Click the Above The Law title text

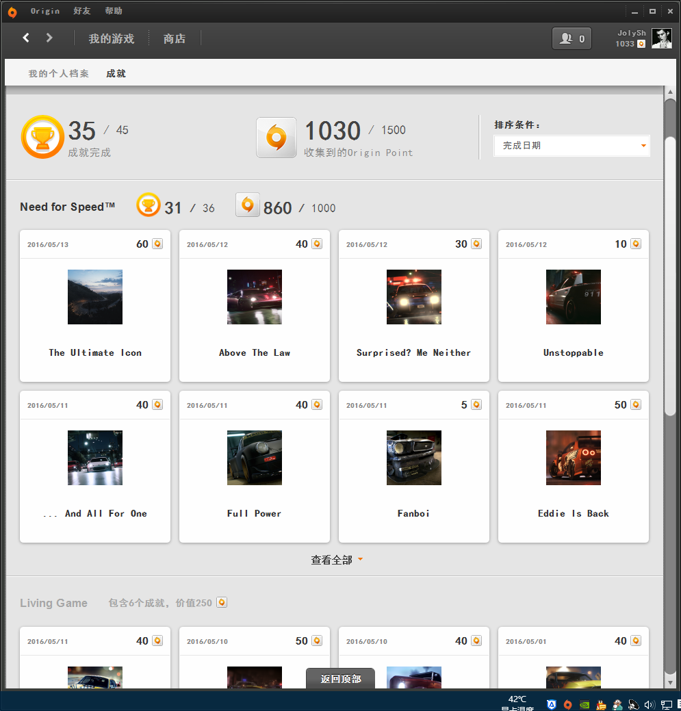click(255, 353)
